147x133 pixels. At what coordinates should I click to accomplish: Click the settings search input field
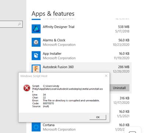[11, 24]
